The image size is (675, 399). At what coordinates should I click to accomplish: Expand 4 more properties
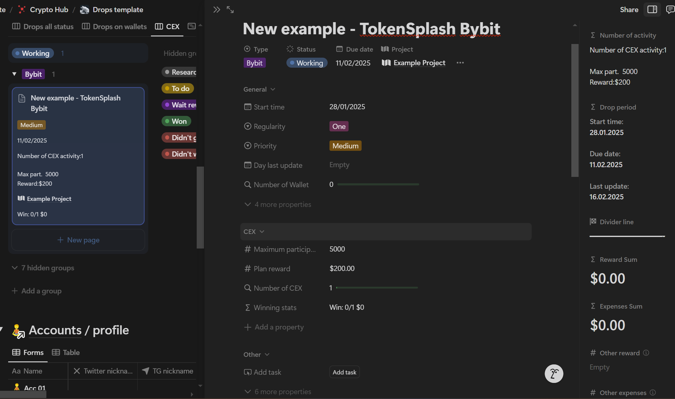click(278, 205)
